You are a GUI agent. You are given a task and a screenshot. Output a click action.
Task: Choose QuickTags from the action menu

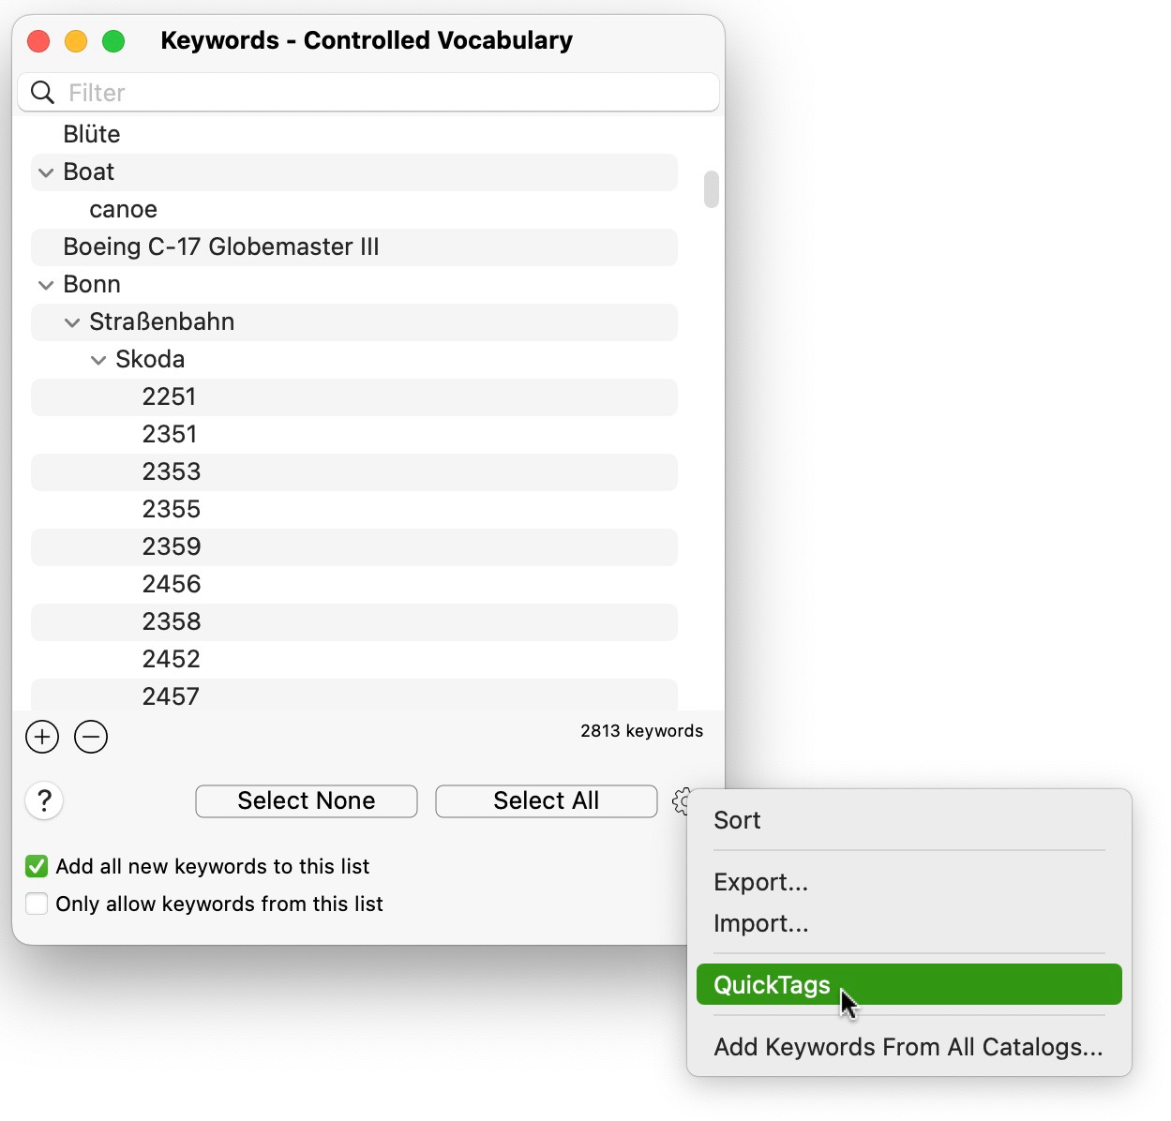point(772,984)
